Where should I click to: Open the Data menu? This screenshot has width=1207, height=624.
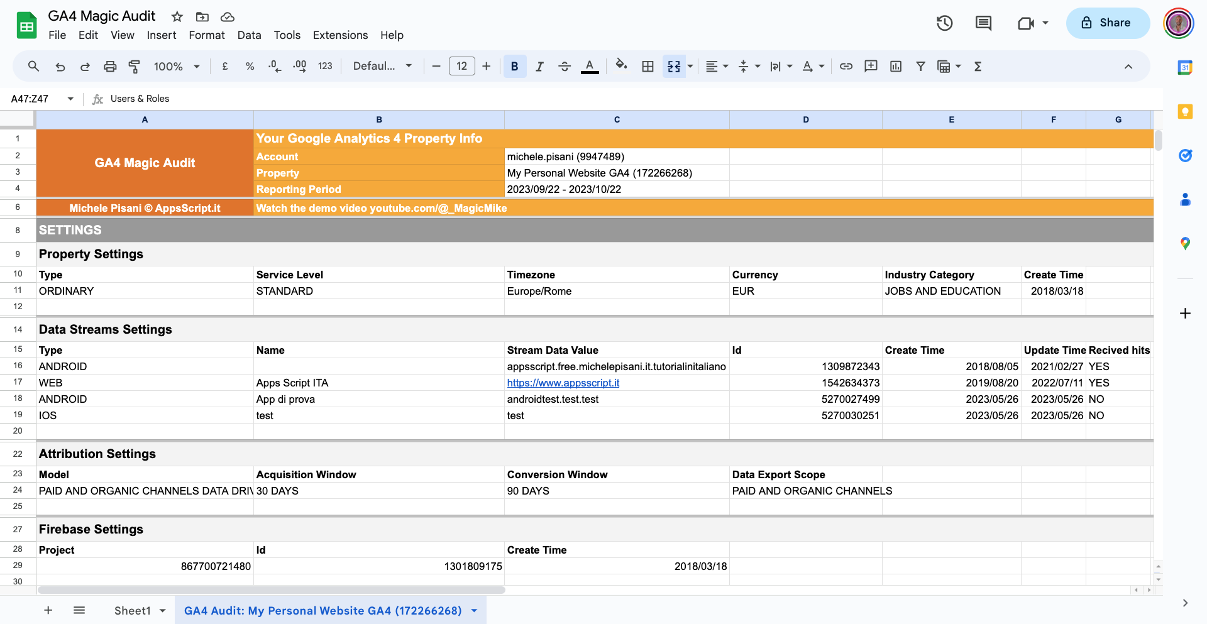click(x=249, y=35)
